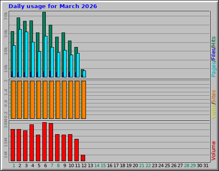The height and width of the screenshot is (171, 219).
Task: Click the orange sites bar for day 8
Action: click(58, 100)
